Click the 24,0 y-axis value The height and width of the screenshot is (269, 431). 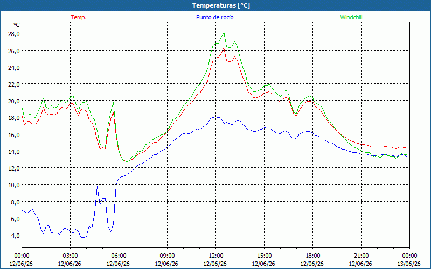14,68
